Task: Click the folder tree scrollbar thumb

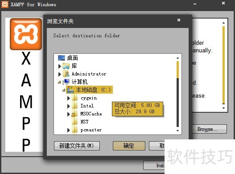Action: 177,70
